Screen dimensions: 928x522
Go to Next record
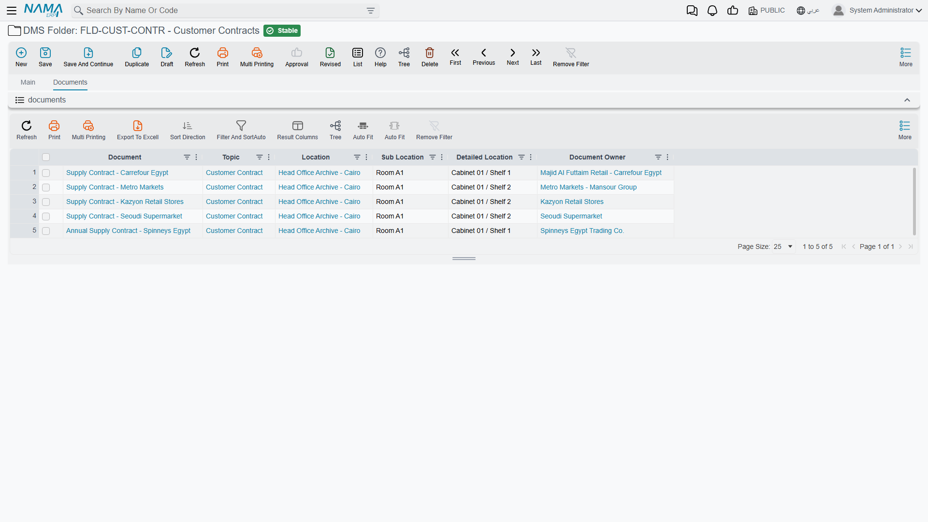pos(513,56)
